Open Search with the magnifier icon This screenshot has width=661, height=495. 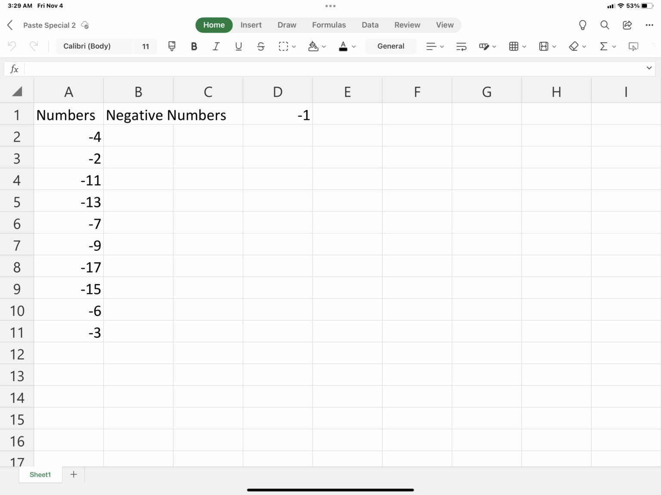[605, 25]
